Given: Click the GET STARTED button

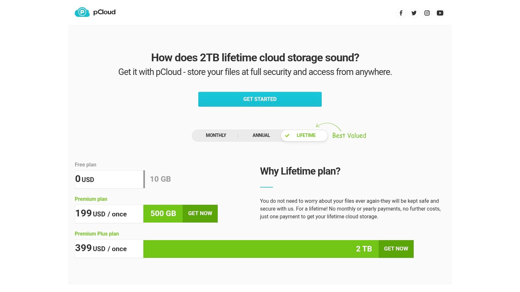Looking at the screenshot, I should [260, 99].
